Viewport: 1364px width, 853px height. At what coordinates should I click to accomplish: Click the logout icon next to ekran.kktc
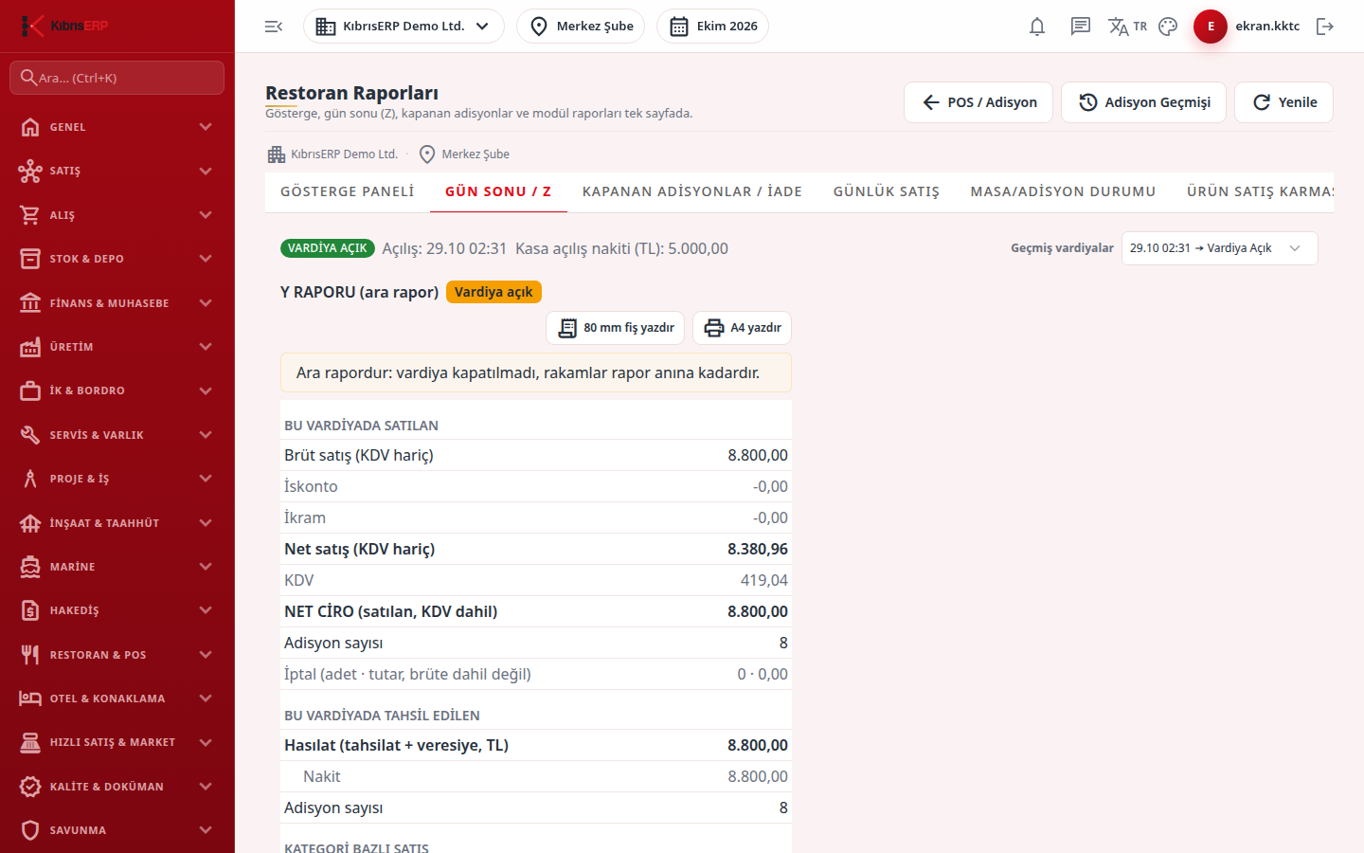pos(1325,27)
